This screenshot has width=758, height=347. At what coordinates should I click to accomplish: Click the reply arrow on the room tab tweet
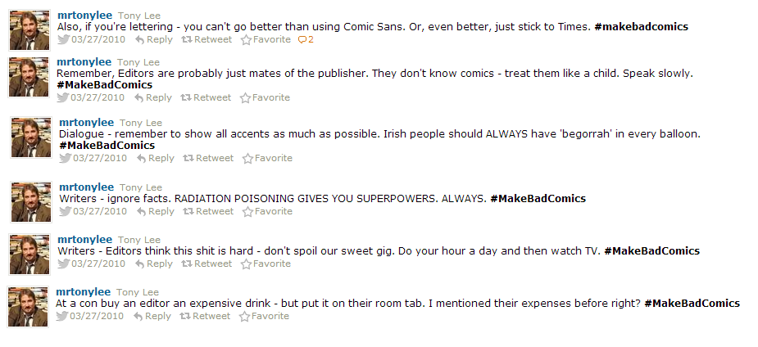pyautogui.click(x=138, y=316)
